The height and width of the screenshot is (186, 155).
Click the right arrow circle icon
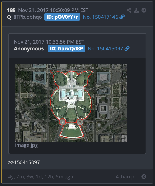point(144,10)
